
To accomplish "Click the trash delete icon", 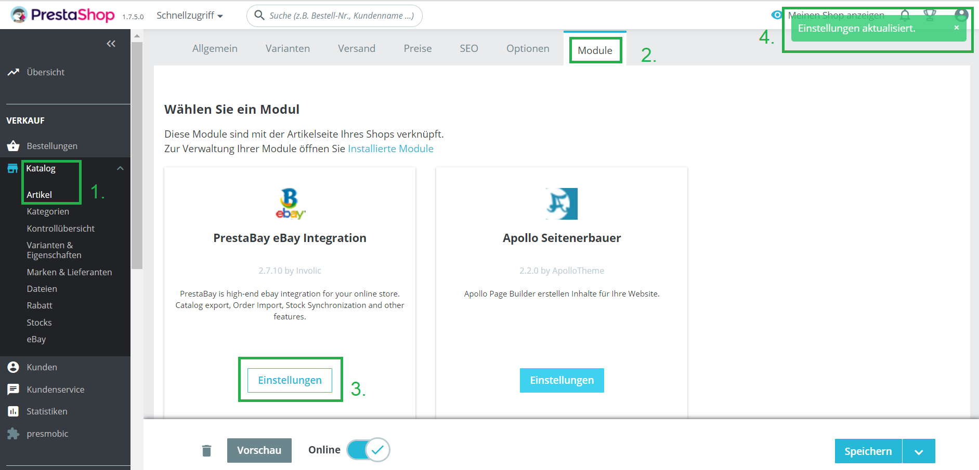I will pos(206,450).
